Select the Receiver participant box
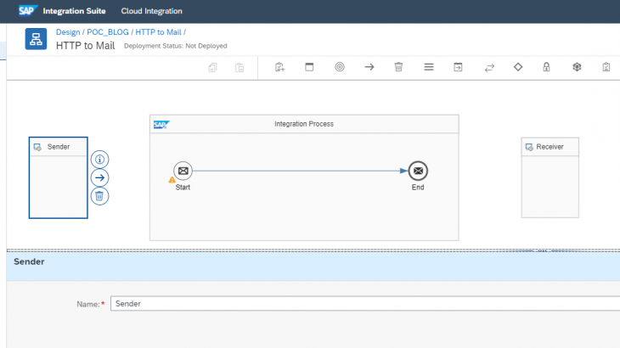 [550, 177]
